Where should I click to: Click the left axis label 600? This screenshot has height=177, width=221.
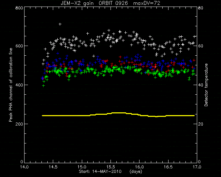point(19,46)
